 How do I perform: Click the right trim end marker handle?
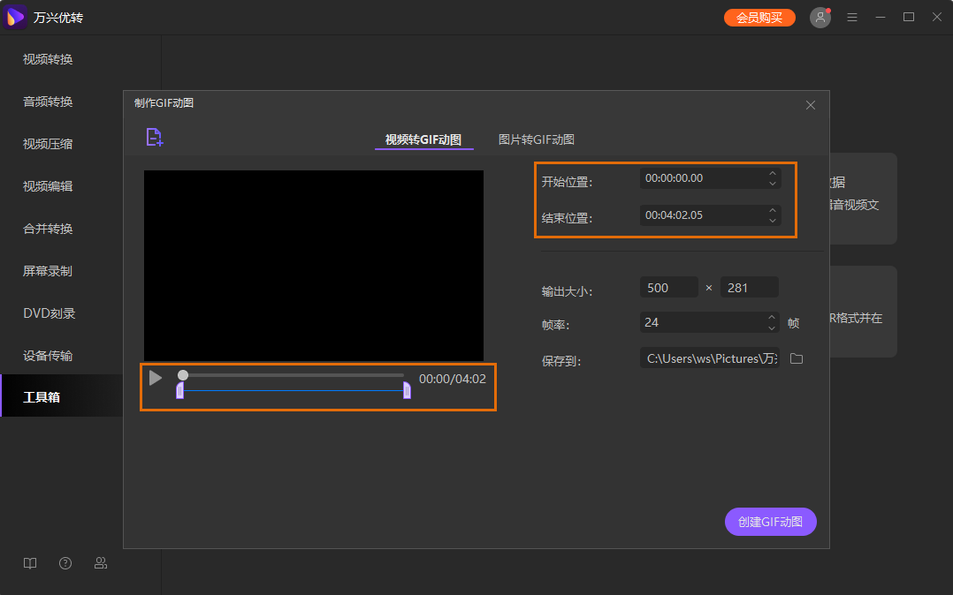[x=407, y=390]
